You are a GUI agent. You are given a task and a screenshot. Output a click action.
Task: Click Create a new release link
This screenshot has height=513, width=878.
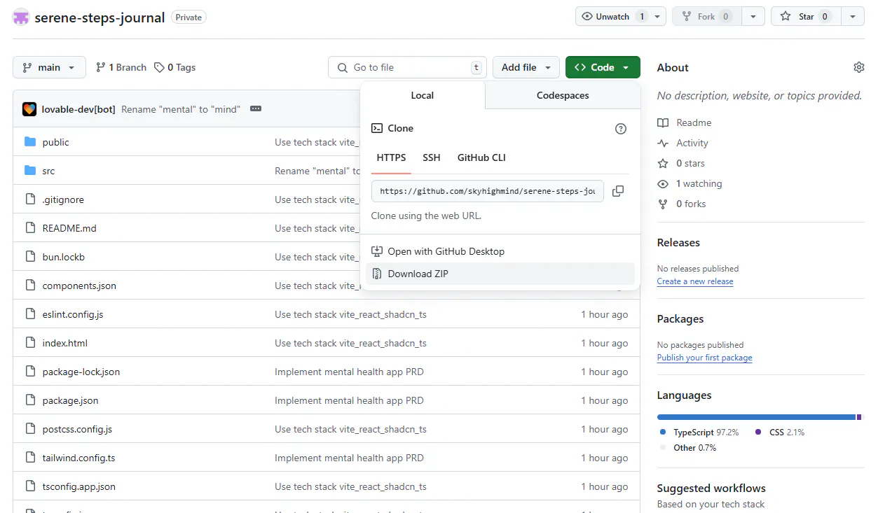coord(695,281)
